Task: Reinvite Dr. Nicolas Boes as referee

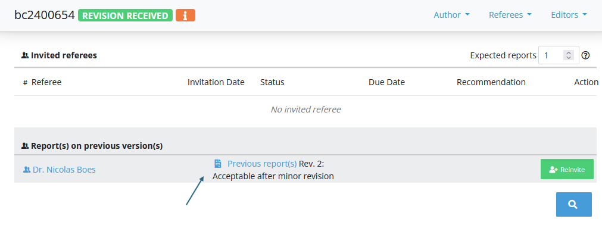Action: click(567, 169)
